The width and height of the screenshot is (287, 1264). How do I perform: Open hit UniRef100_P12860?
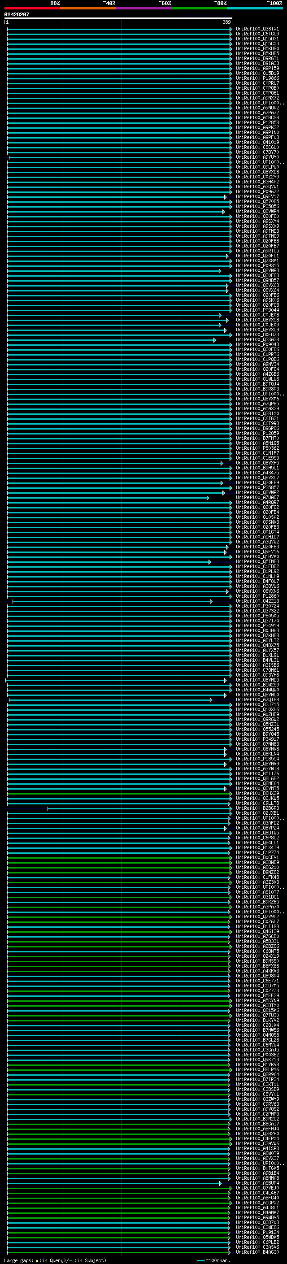[x=257, y=596]
